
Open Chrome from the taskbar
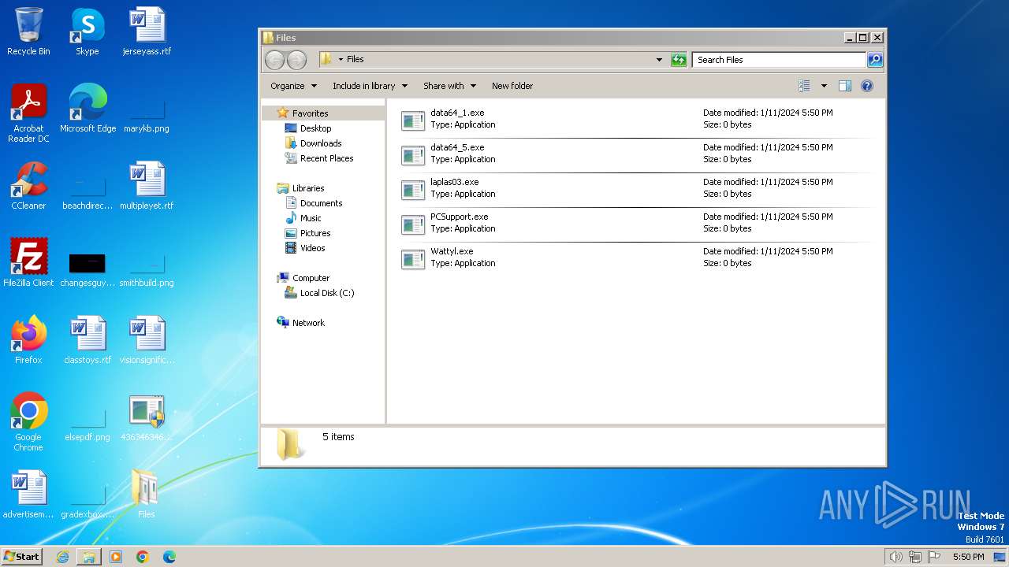tap(143, 557)
